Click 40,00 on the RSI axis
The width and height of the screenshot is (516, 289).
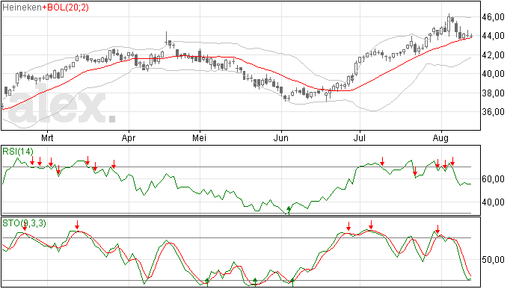point(493,202)
